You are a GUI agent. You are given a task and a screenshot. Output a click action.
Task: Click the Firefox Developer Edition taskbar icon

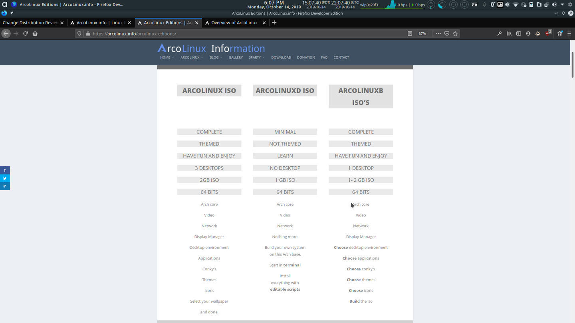point(14,4)
